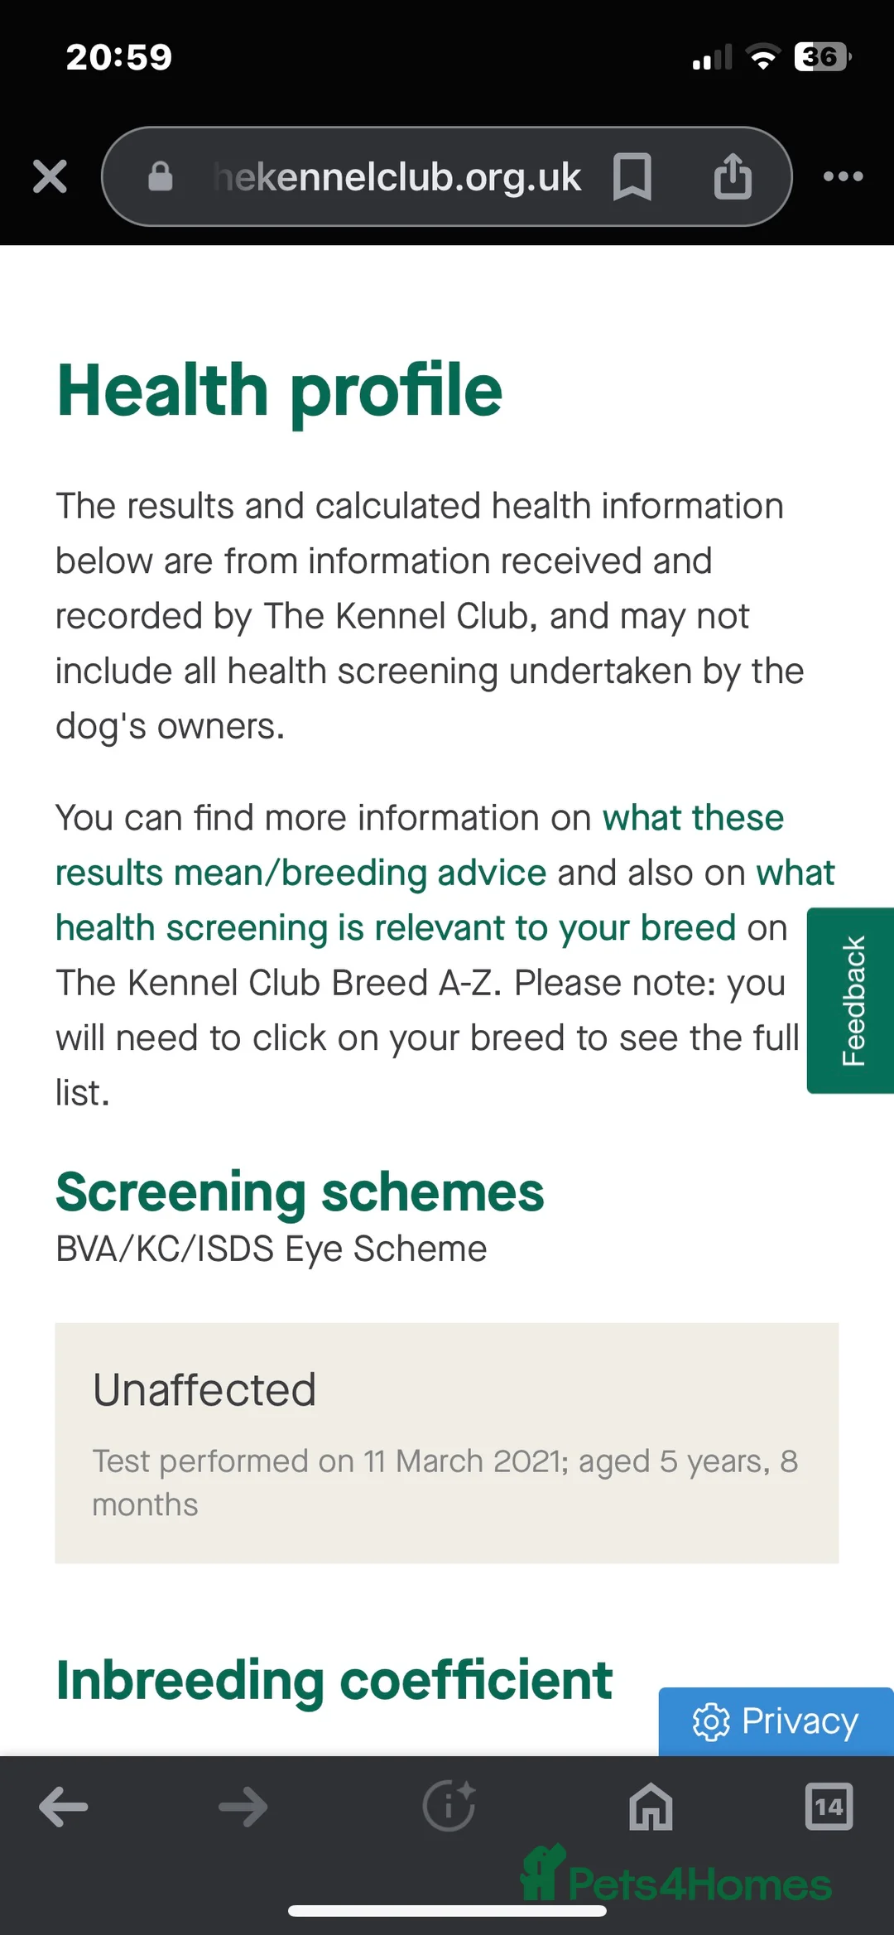Open the Privacy settings button
This screenshot has width=894, height=1935.
(x=775, y=1721)
